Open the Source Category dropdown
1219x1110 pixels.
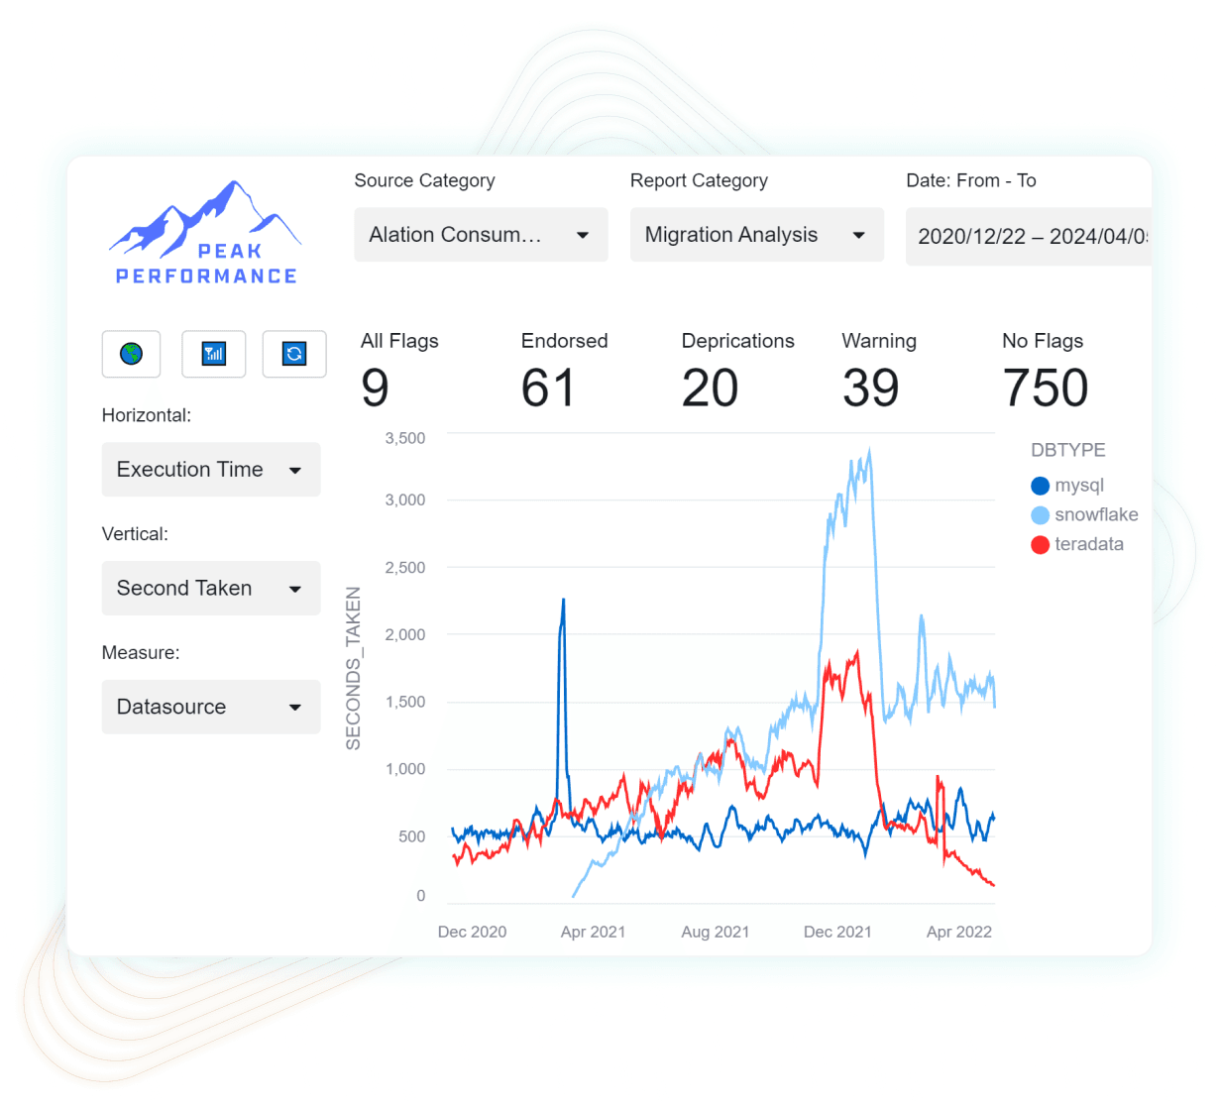481,235
